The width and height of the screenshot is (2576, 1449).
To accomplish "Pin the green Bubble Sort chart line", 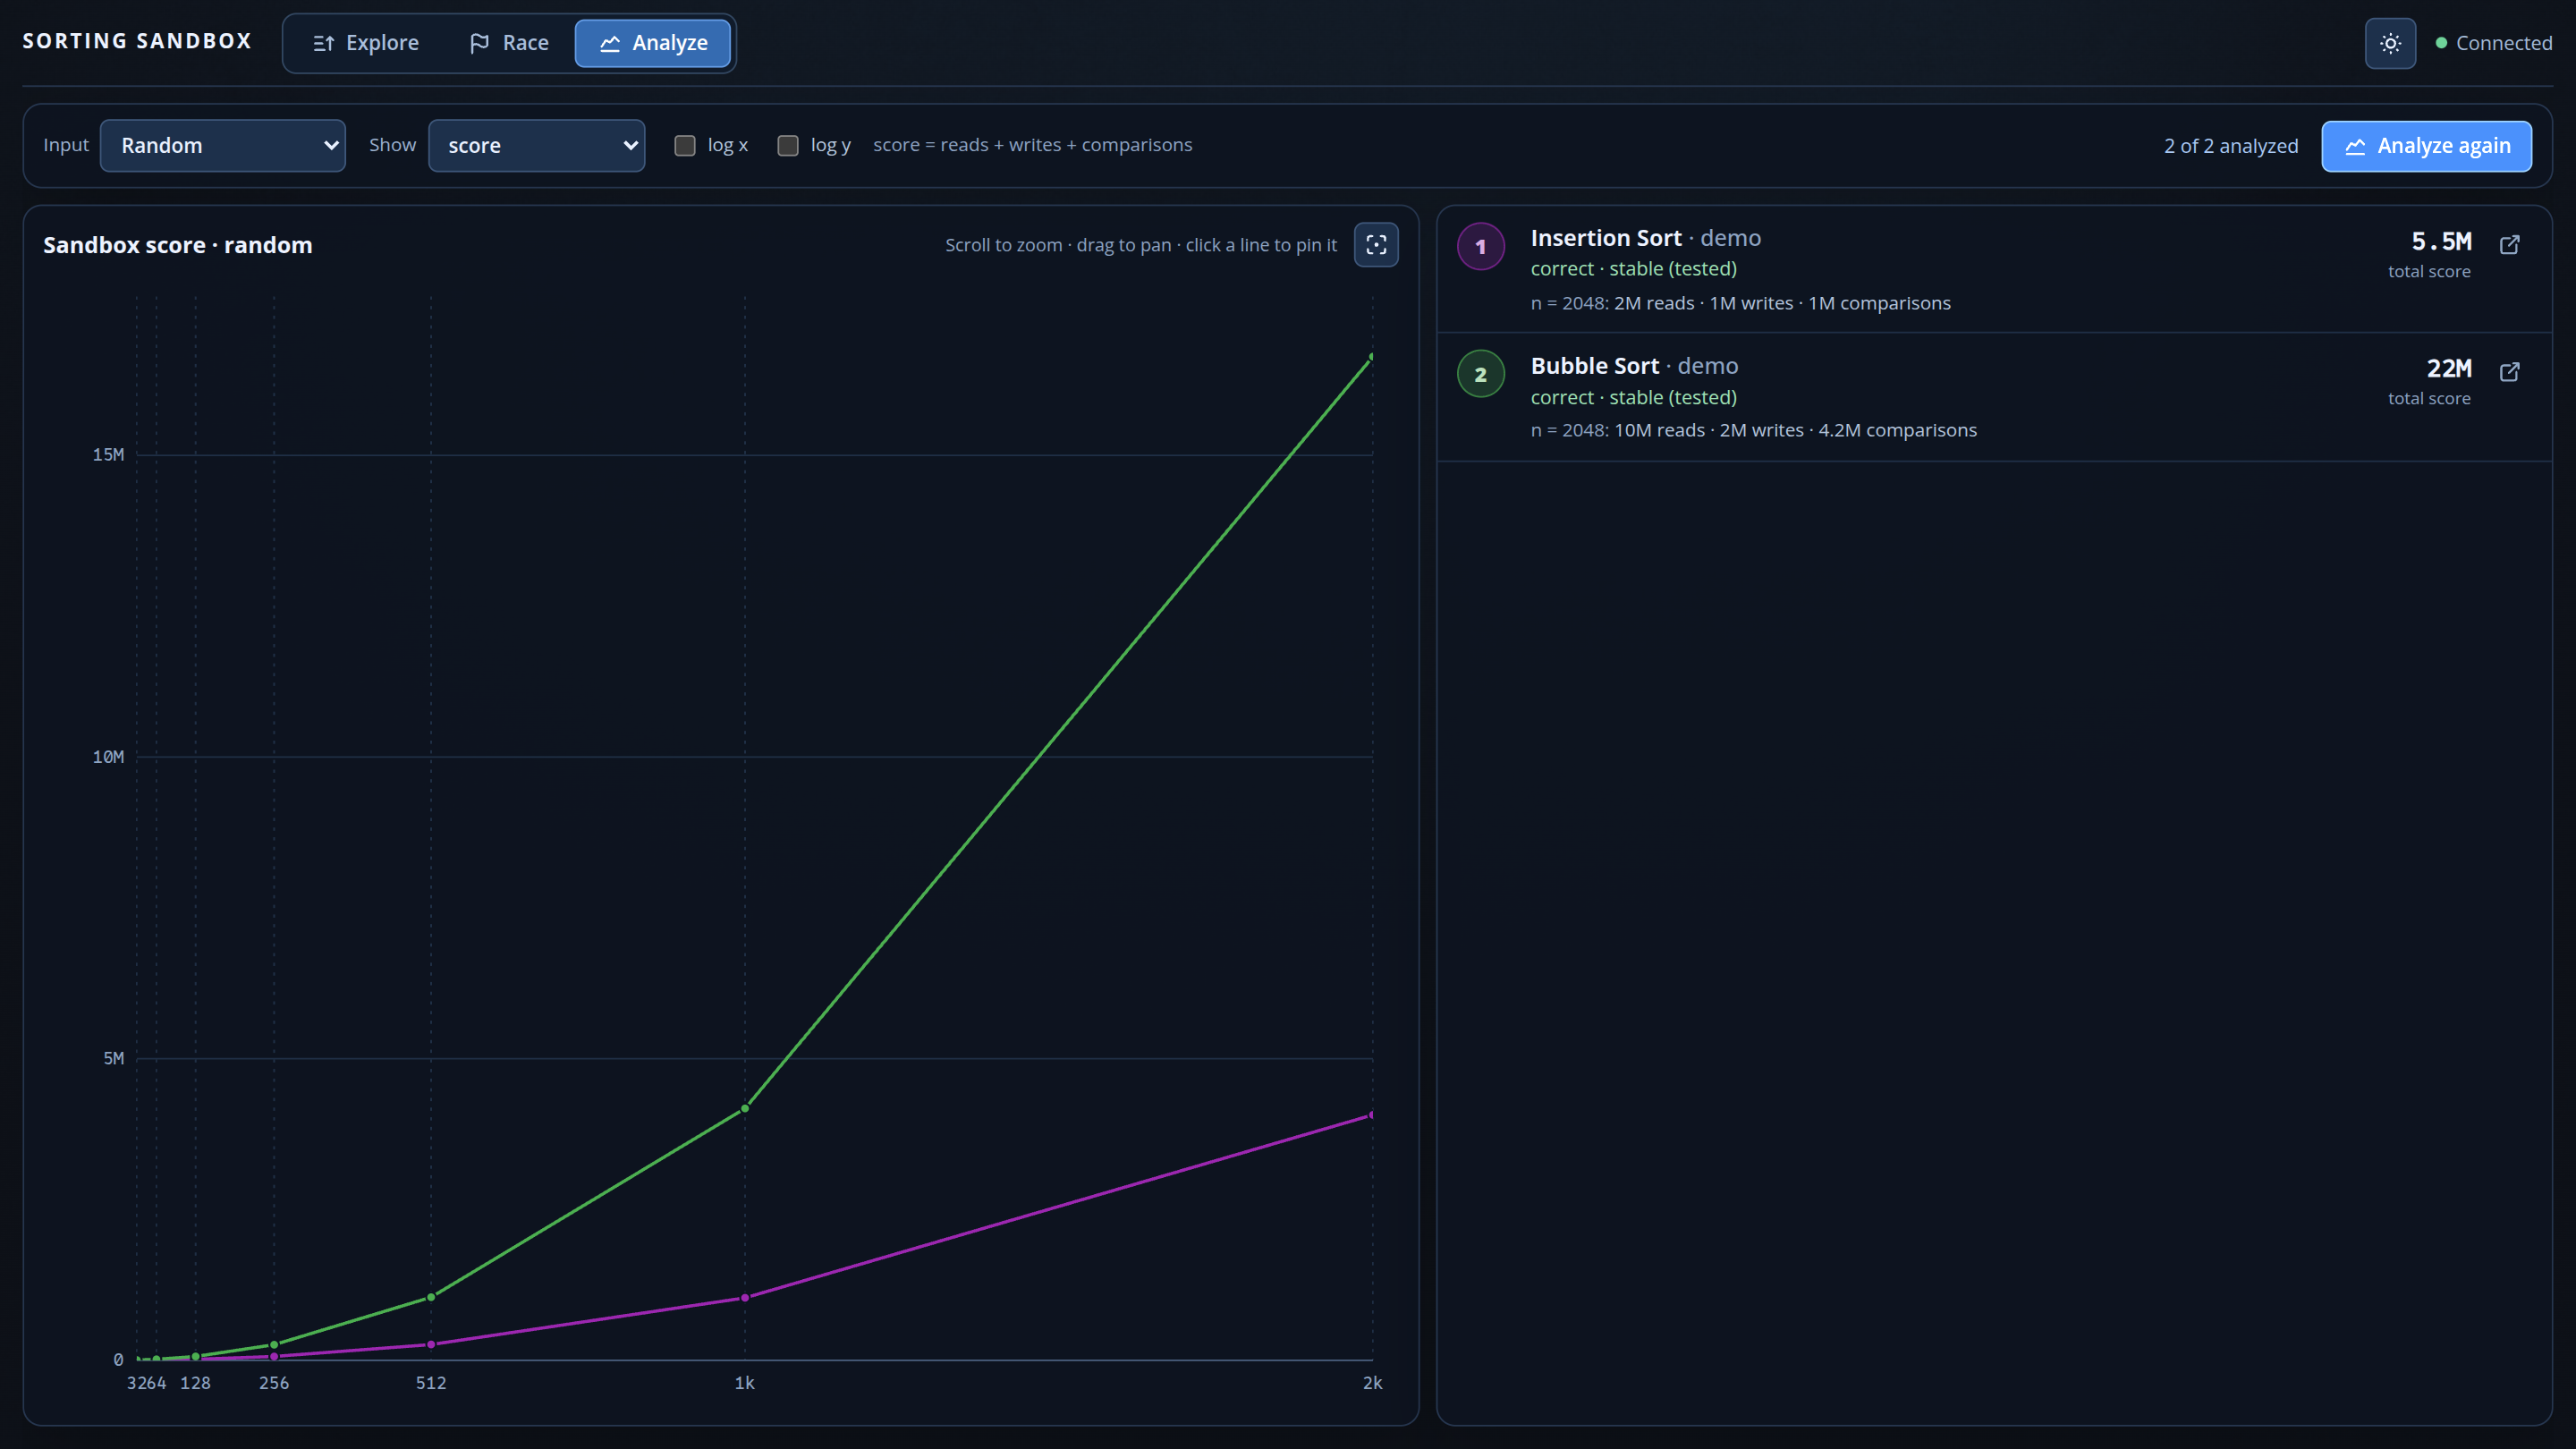I will pos(1058,732).
